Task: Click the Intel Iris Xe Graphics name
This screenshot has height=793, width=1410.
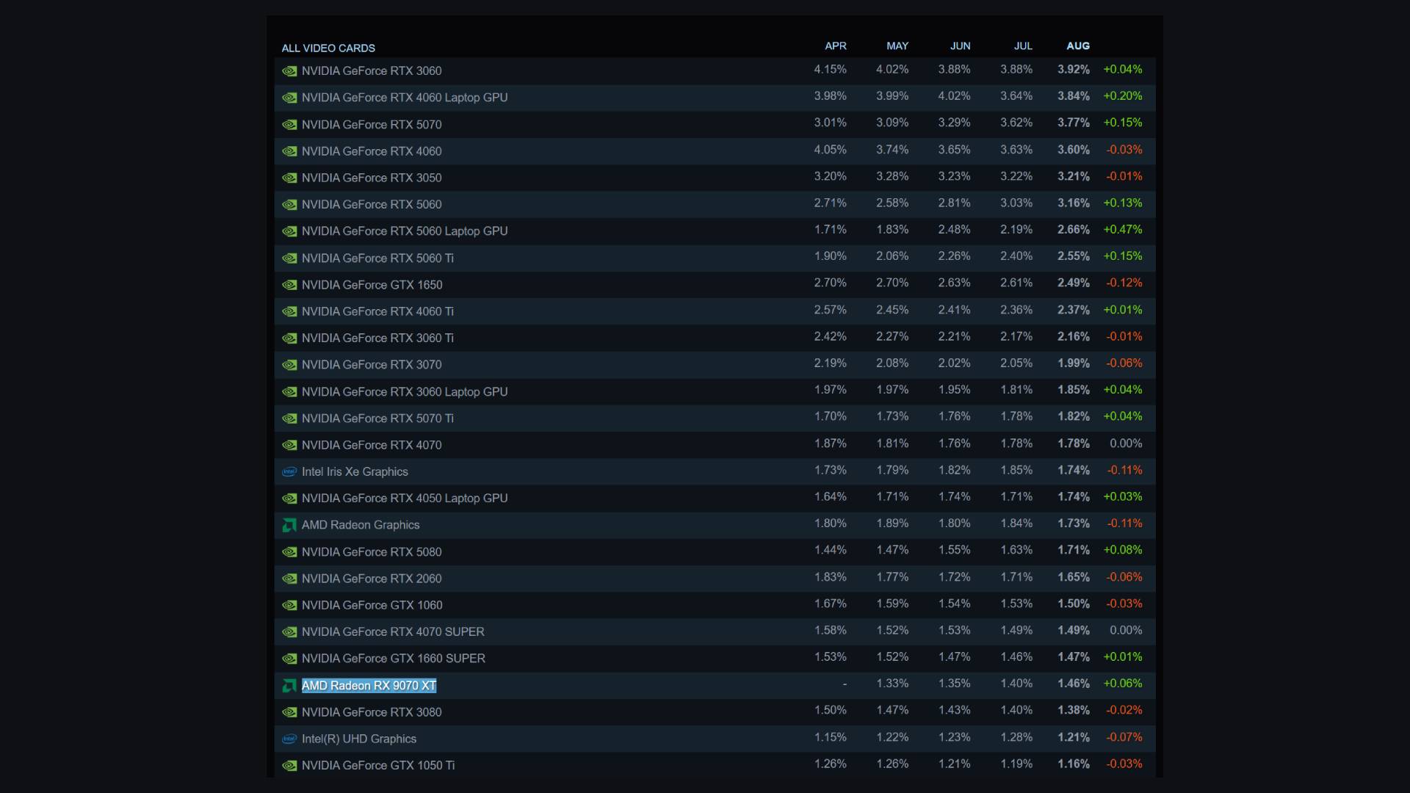Action: click(355, 472)
